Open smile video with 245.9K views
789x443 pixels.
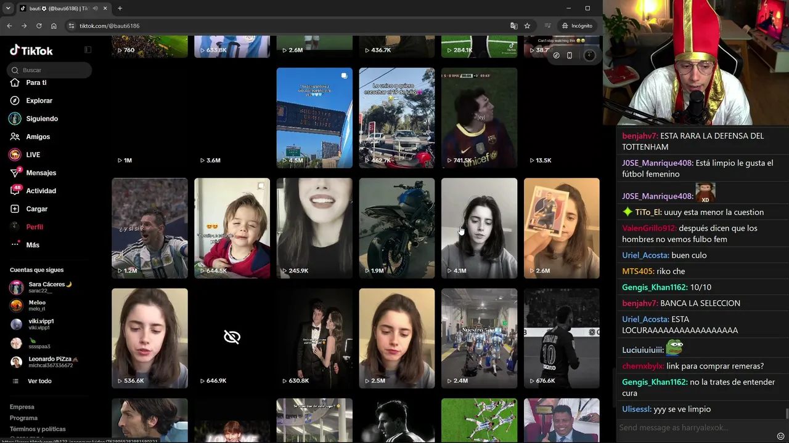314,228
